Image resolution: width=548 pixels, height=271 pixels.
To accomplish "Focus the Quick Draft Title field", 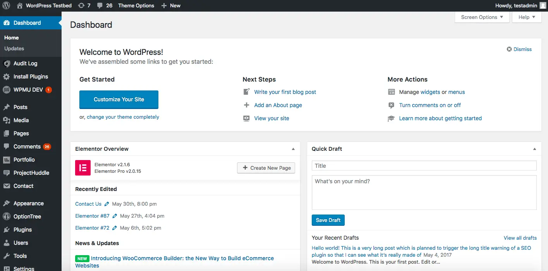I will (424, 165).
